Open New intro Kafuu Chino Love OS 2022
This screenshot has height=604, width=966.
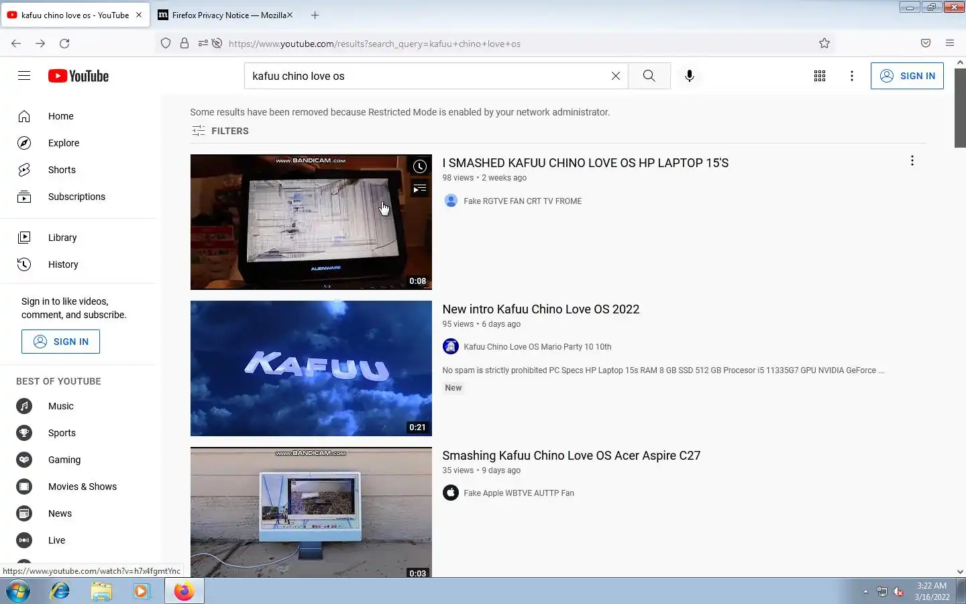click(x=541, y=309)
